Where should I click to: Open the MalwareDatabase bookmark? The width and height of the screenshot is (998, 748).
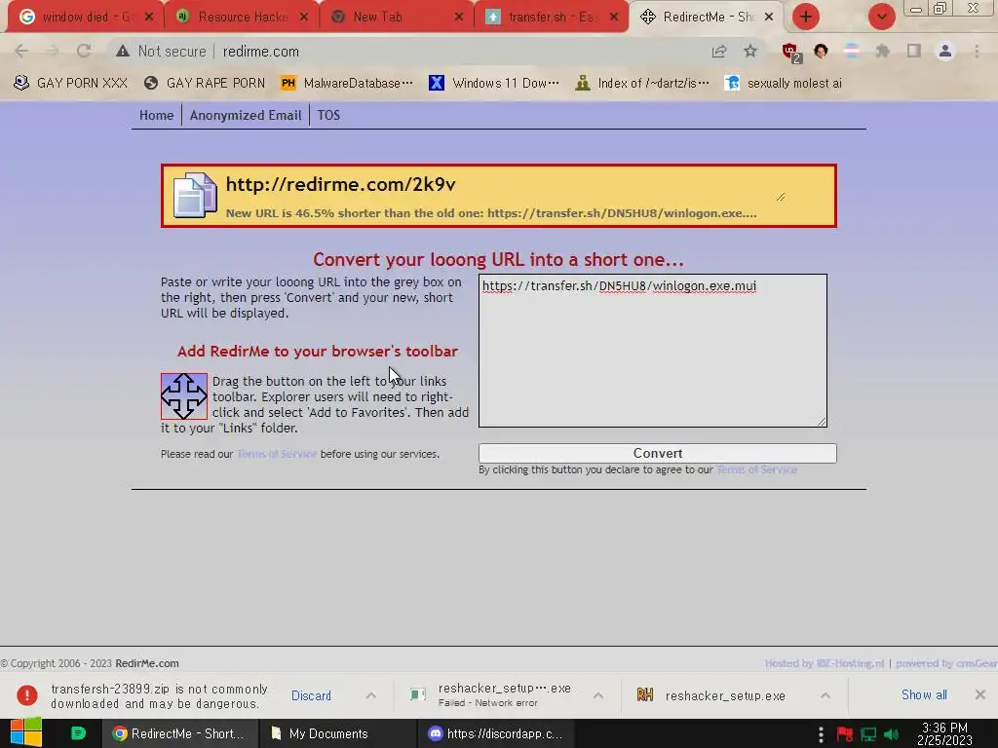(x=347, y=83)
